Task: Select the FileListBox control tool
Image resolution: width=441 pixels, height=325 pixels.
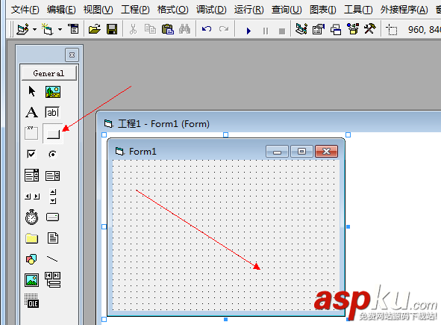Action: (53, 238)
